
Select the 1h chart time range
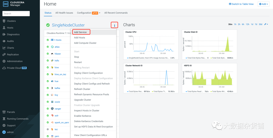[x=235, y=24]
